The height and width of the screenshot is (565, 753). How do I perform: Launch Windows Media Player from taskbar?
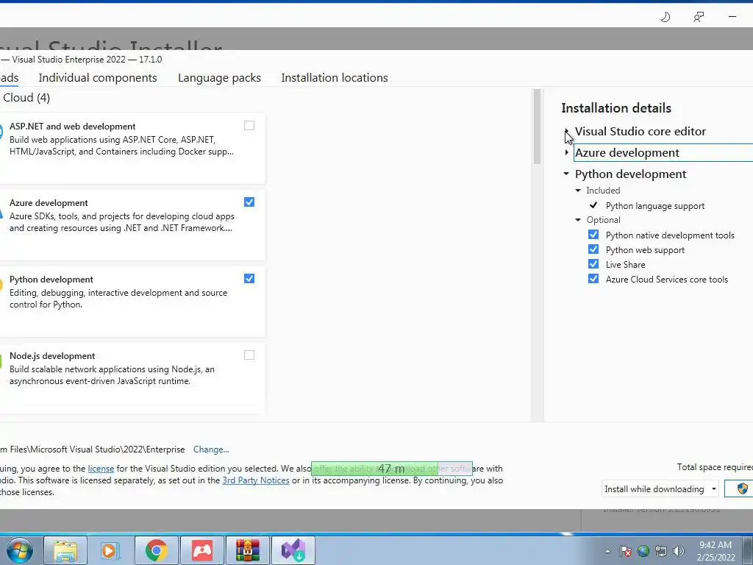coord(110,550)
